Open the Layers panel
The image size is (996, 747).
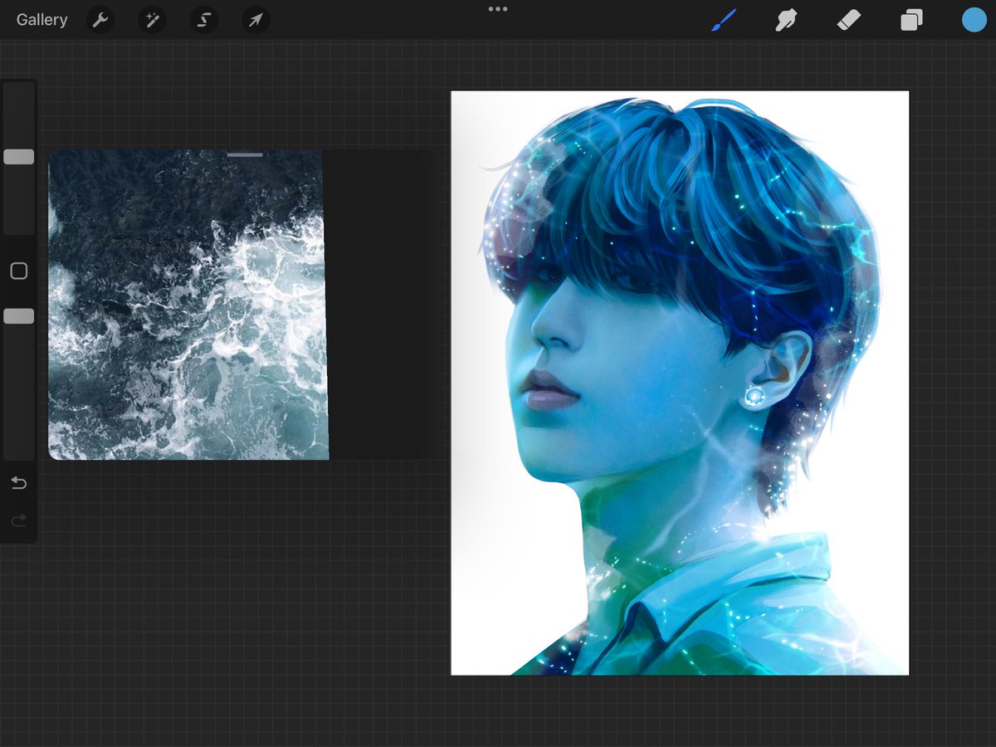pos(911,20)
